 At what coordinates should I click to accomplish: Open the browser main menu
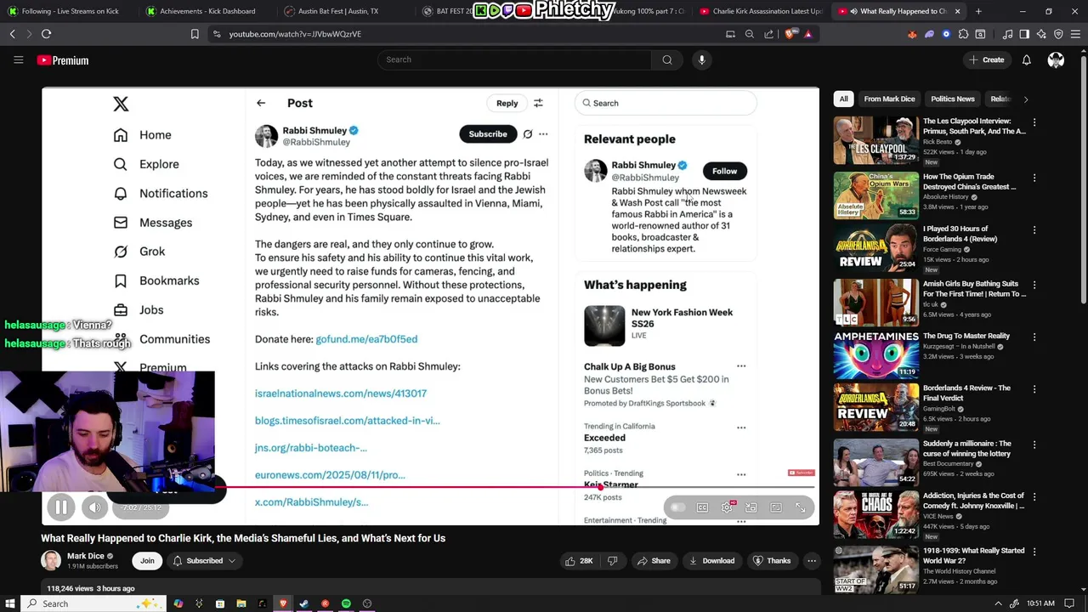tap(1076, 34)
